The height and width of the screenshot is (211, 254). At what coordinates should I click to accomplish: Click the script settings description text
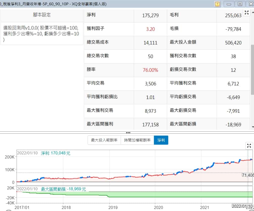pyautogui.click(x=41, y=34)
